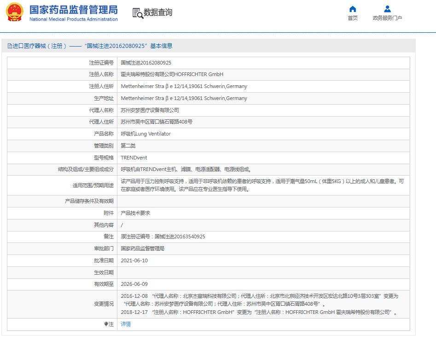Viewport: 436px width, 337px height.
Task: Click the TRENDvent model specification cell
Action: (134, 158)
